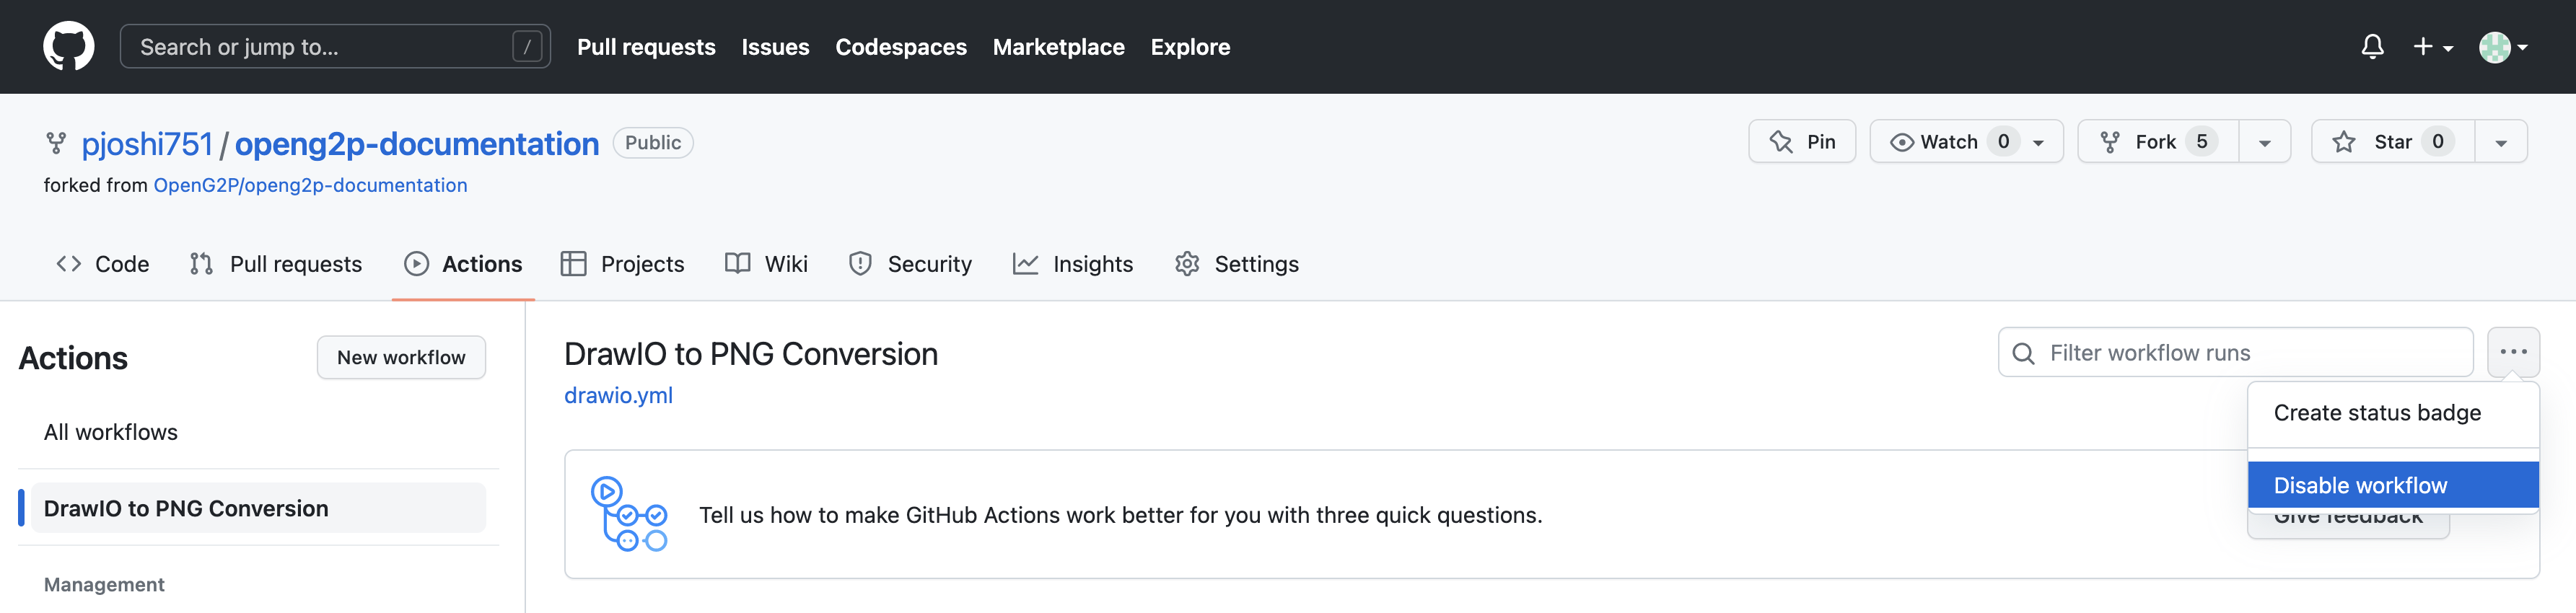Open the notifications bell
The image size is (2576, 613).
(x=2372, y=46)
